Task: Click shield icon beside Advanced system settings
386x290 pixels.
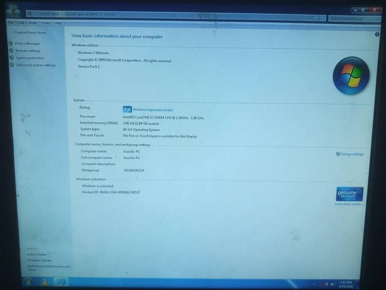Action: 12,65
